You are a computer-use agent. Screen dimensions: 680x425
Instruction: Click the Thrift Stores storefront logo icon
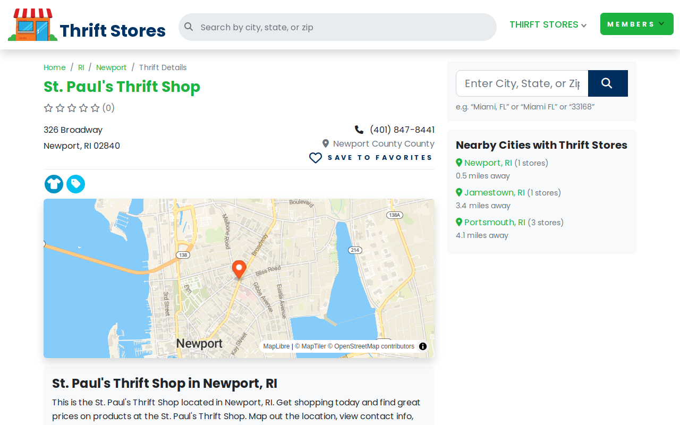pyautogui.click(x=32, y=24)
